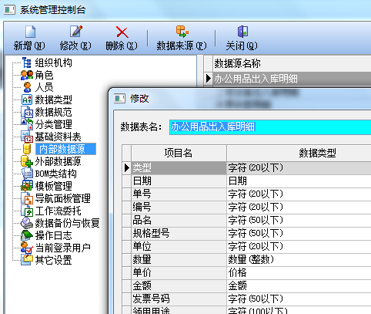Click the 角色 two-users icon

[27, 75]
